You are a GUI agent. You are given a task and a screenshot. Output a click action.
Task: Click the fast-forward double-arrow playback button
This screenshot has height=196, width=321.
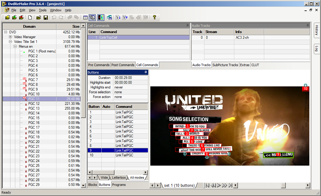coord(224,185)
